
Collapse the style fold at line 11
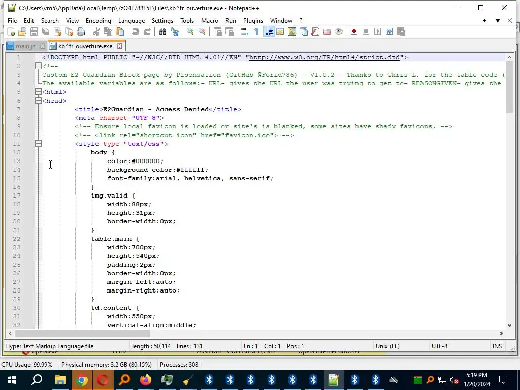click(x=38, y=144)
